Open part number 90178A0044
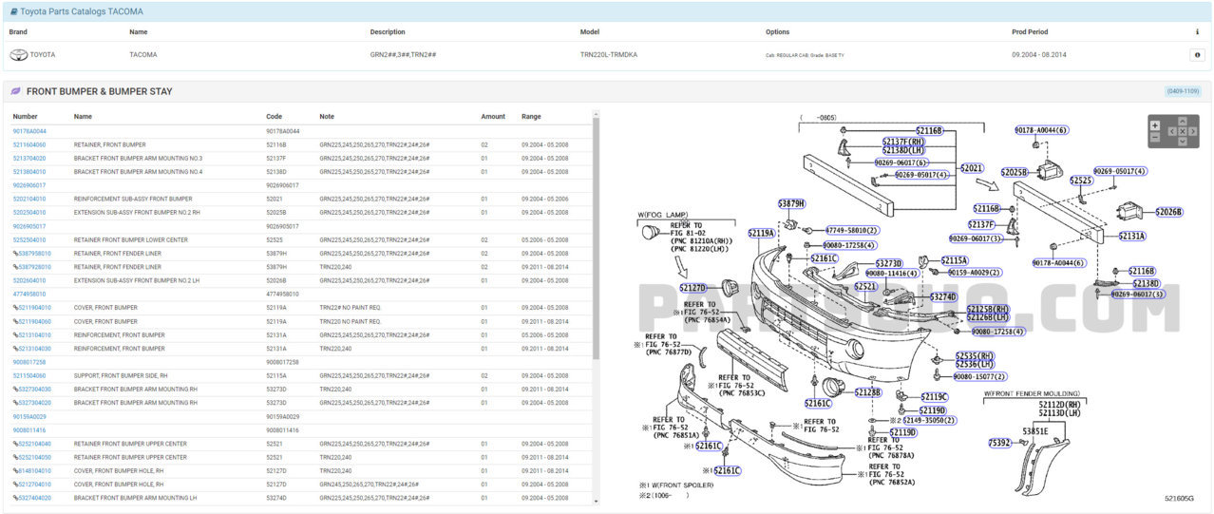1214x514 pixels. (29, 131)
